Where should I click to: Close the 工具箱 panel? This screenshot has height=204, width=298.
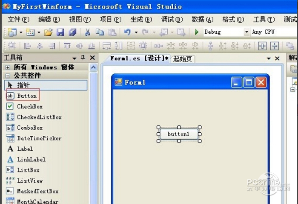92,58
